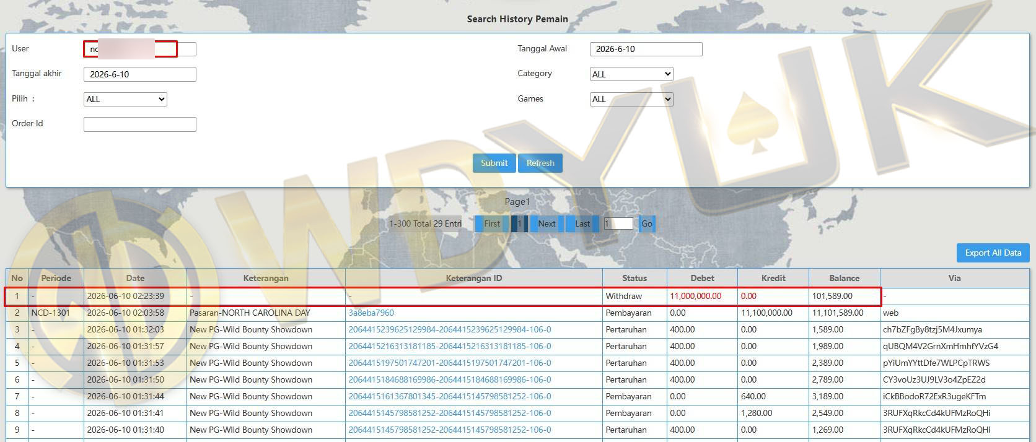Click the No column header
Image resolution: width=1036 pixels, height=442 pixels.
tap(17, 278)
